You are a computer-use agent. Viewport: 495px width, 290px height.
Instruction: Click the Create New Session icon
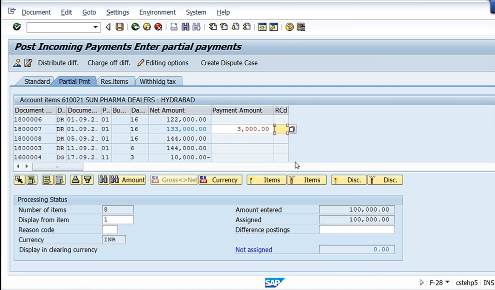coord(262,27)
